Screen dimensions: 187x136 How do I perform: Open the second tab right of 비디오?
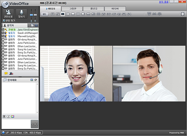pos(94,9)
